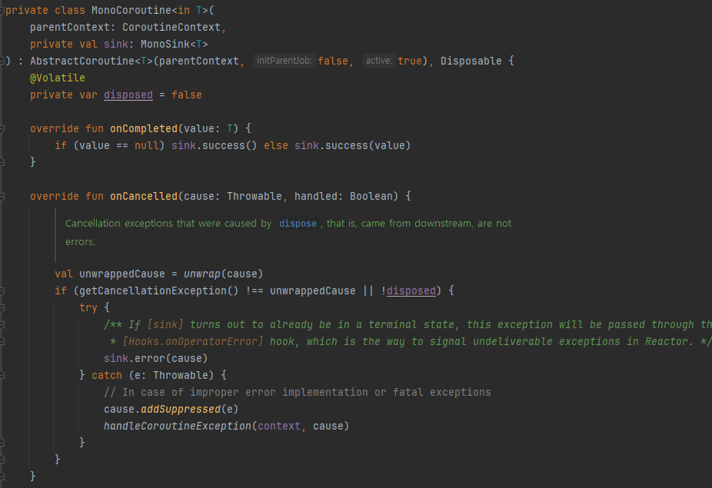Click the @Volatile annotation
The height and width of the screenshot is (488, 712).
coord(57,78)
